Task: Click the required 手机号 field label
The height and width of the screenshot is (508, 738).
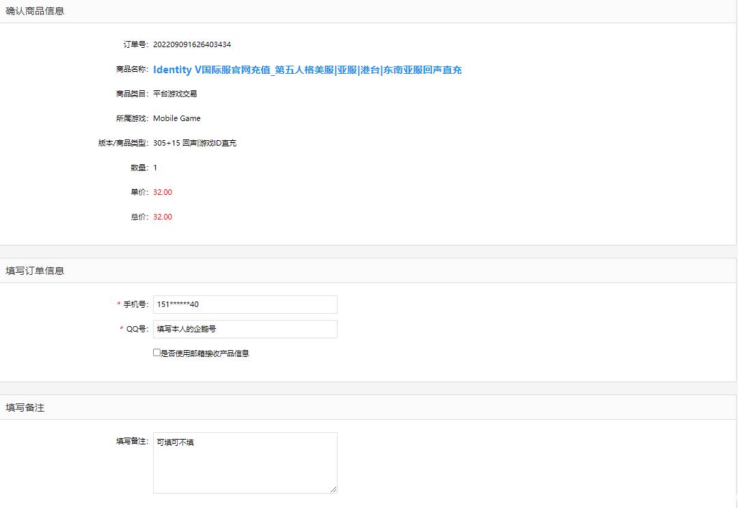Action: click(135, 304)
